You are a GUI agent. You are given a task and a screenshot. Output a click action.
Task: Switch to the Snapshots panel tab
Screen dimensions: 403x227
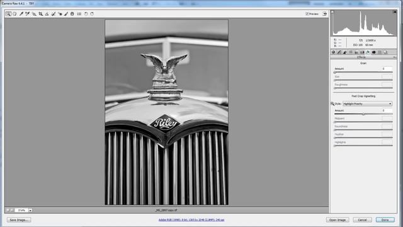click(385, 52)
